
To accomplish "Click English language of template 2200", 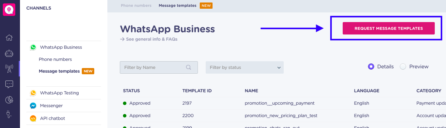I will point(361,116).
